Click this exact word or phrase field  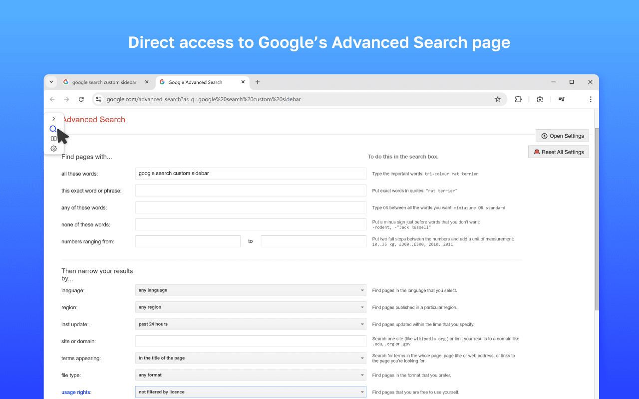(251, 191)
